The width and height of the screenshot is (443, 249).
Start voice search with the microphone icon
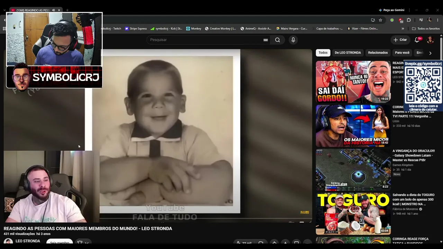pyautogui.click(x=293, y=40)
